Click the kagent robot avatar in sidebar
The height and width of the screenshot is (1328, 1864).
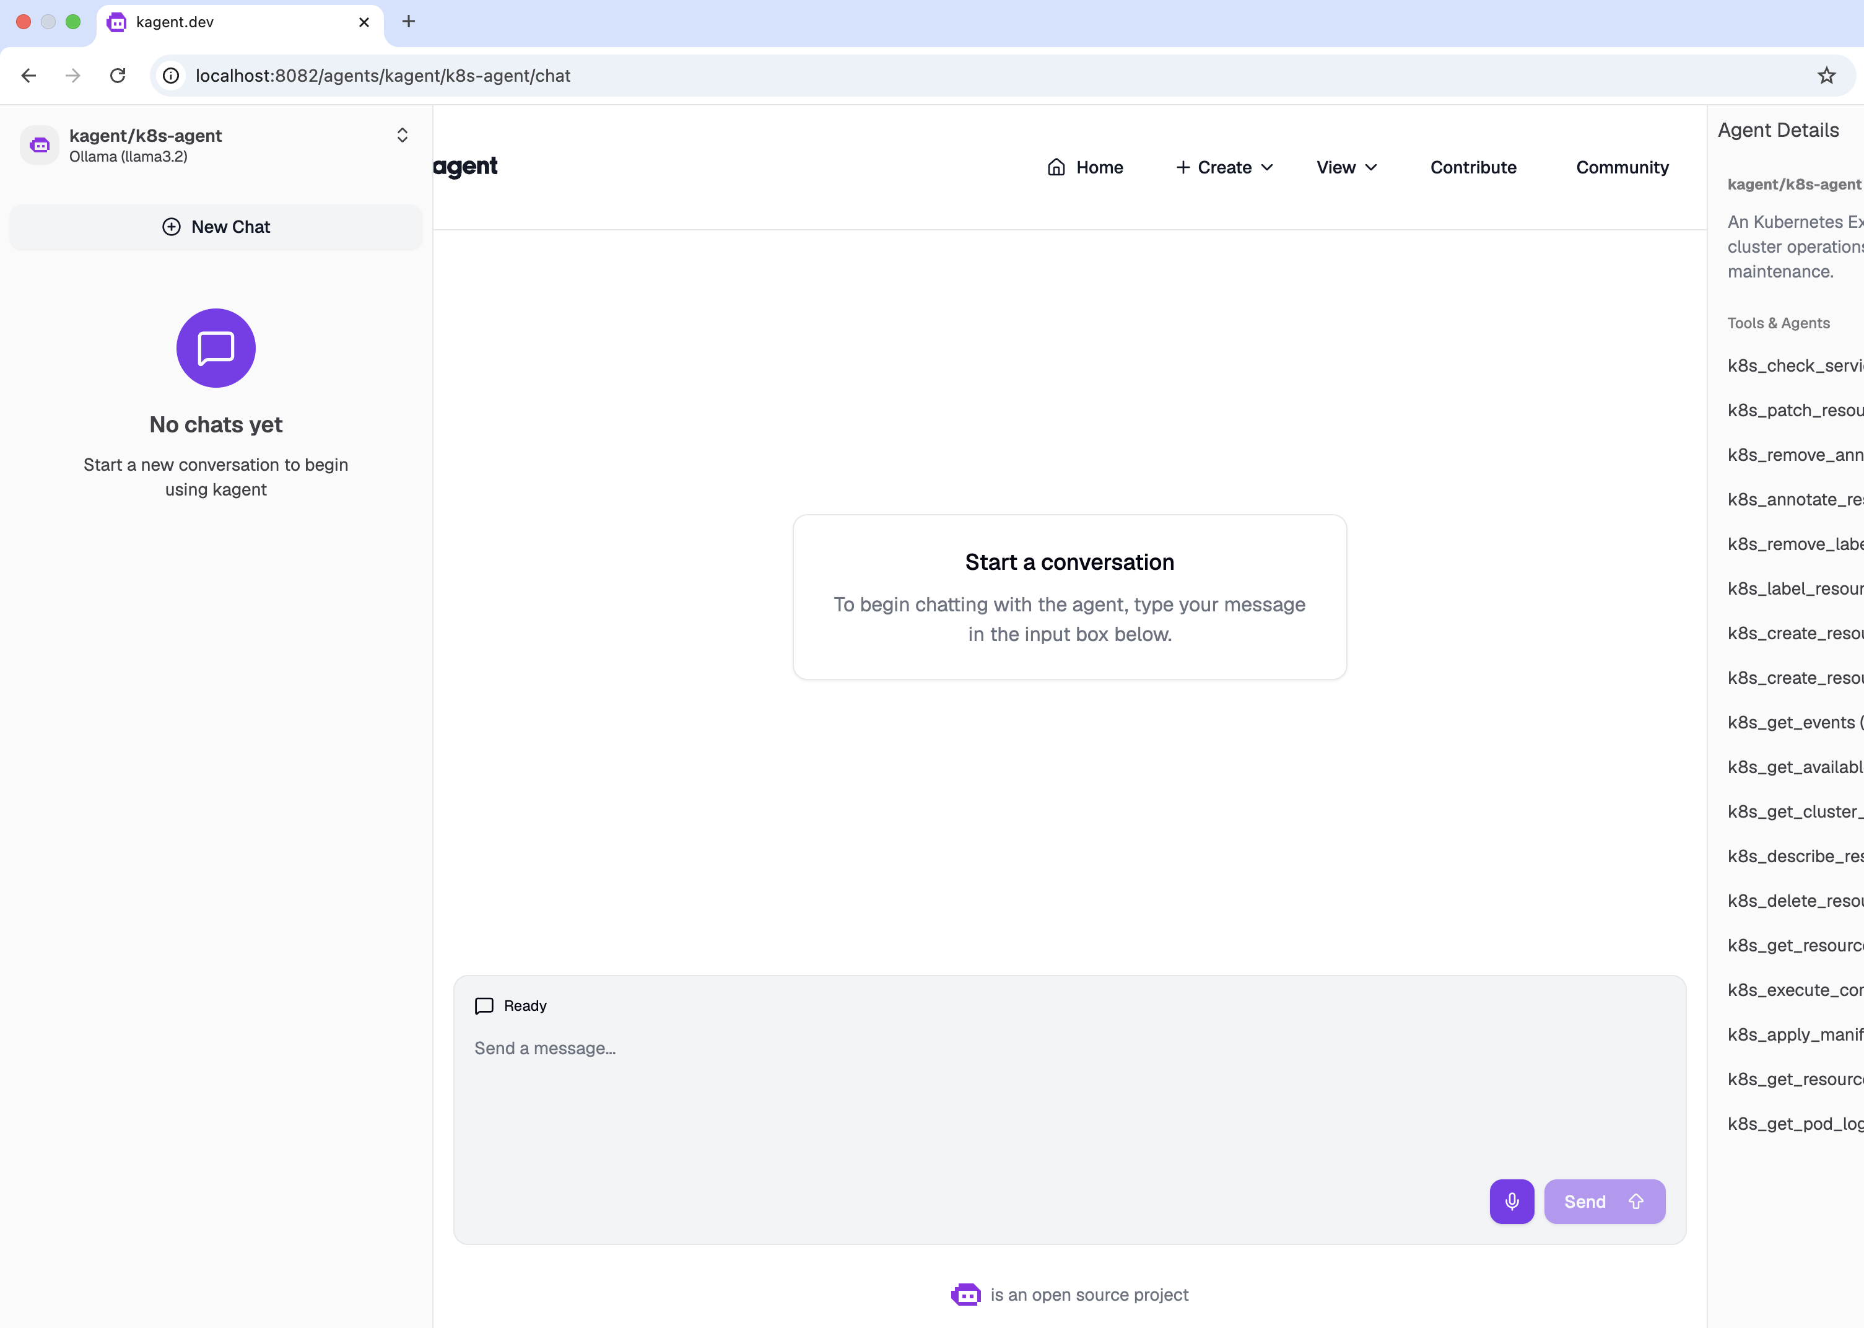(39, 145)
